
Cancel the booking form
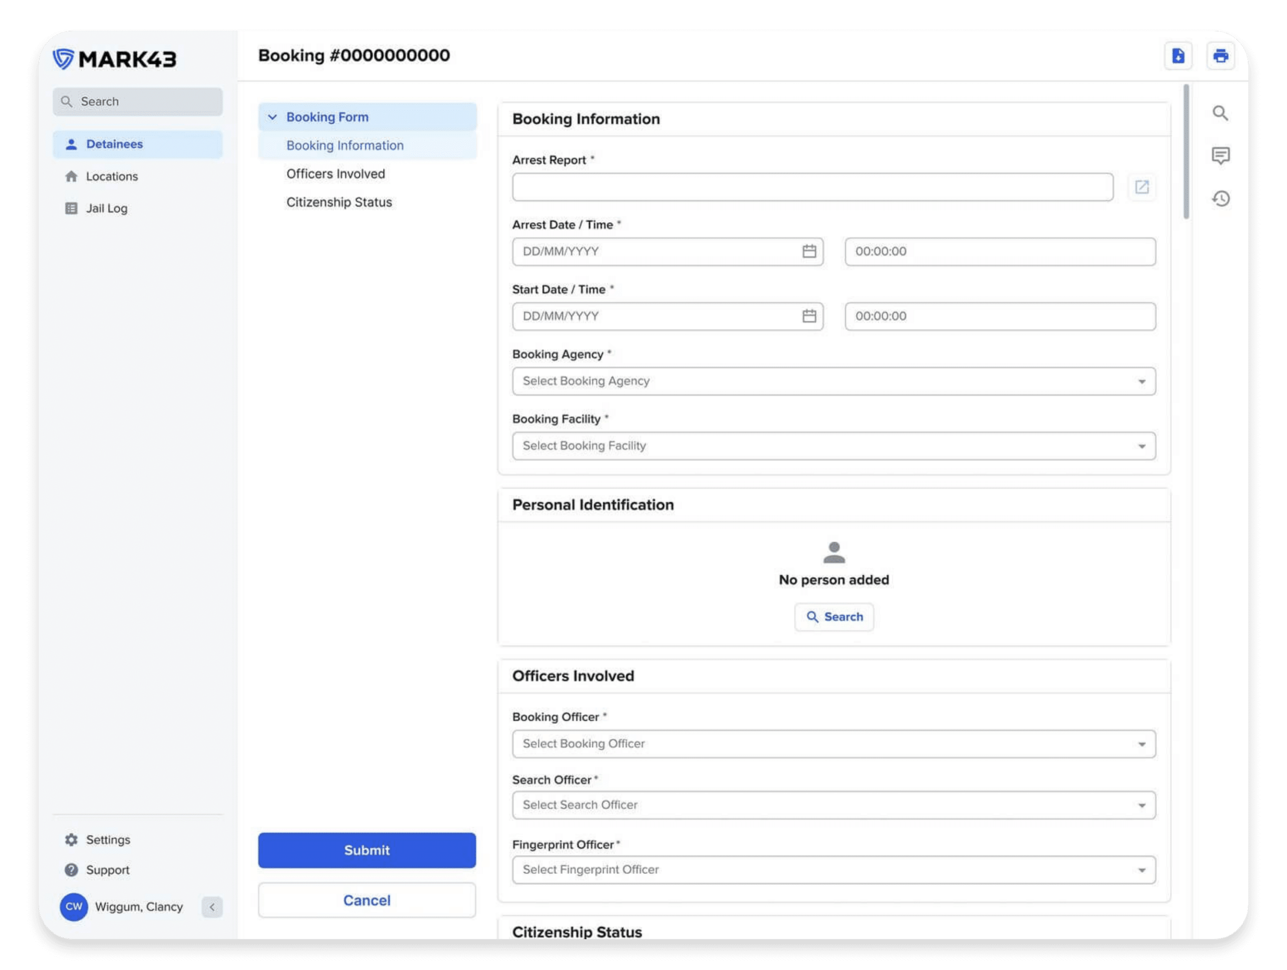(366, 900)
